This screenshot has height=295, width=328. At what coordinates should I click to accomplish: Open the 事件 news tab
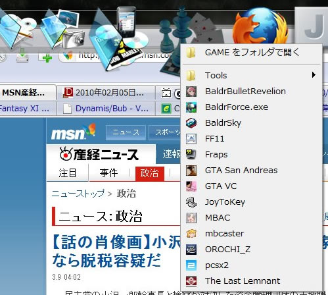[x=108, y=173]
